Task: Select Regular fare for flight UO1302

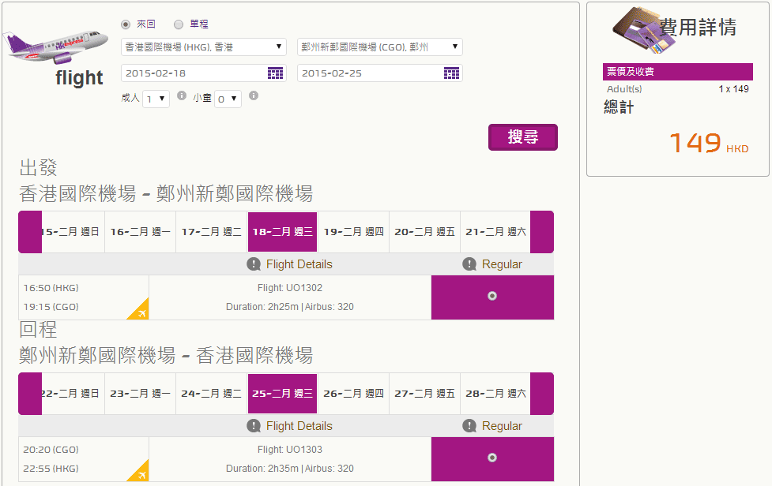Action: pos(492,297)
